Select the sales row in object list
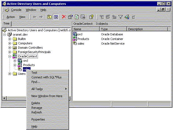This screenshot has width=173, height=130. (81, 43)
